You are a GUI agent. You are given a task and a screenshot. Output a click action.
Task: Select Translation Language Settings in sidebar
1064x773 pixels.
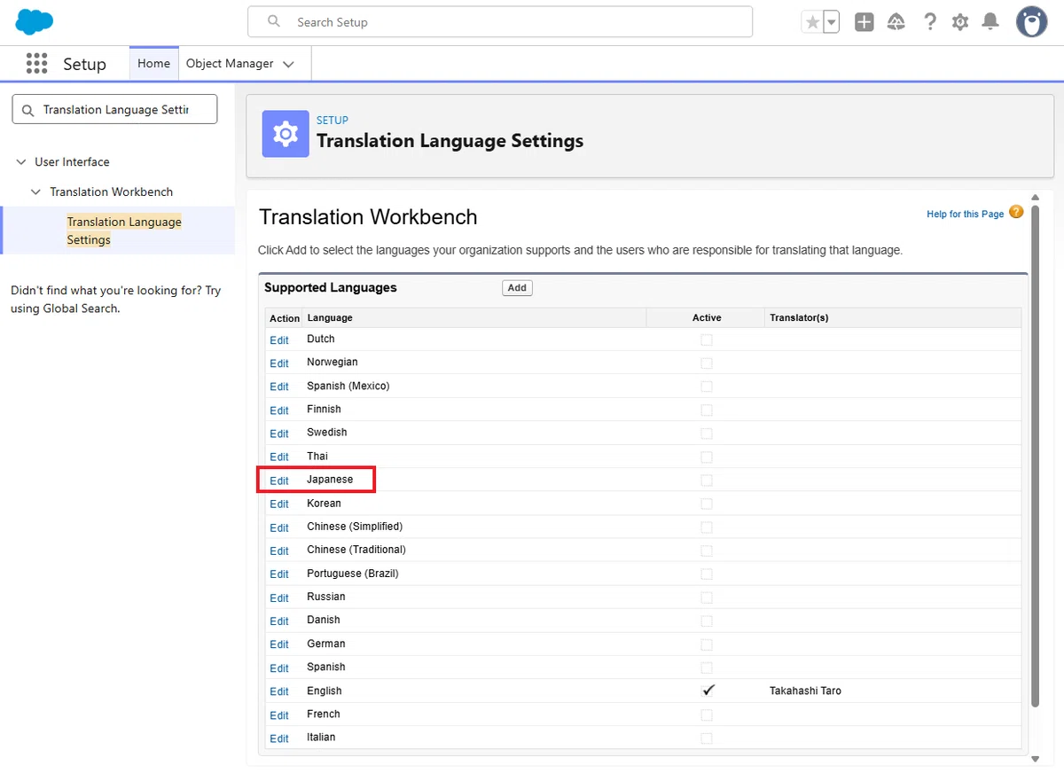pos(124,230)
